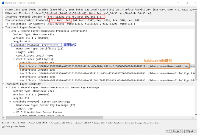Collapse the Certificates (4803 bytes) node

(x=14, y=59)
